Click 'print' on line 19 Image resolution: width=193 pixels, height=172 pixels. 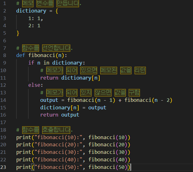pyautogui.click(x=24, y=138)
